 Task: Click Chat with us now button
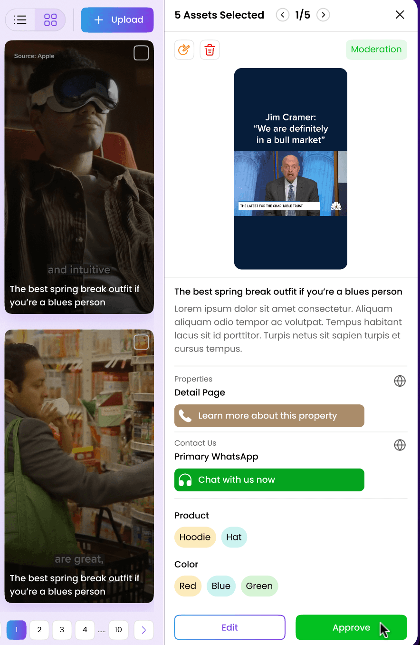pos(269,480)
